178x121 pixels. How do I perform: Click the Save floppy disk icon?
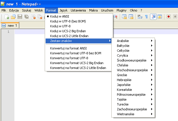point(20,17)
